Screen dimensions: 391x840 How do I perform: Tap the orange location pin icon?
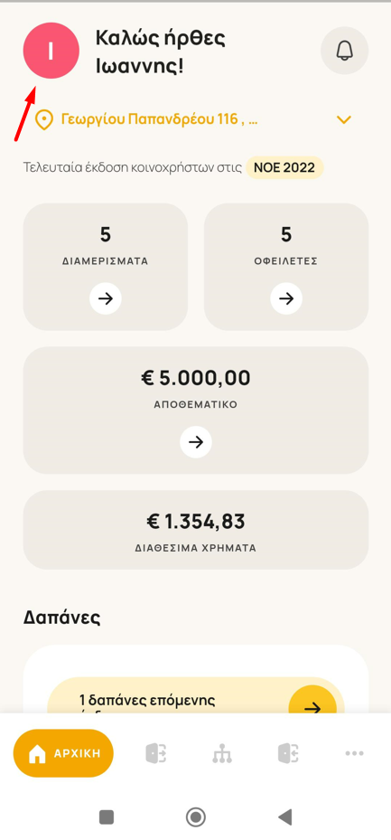click(44, 119)
